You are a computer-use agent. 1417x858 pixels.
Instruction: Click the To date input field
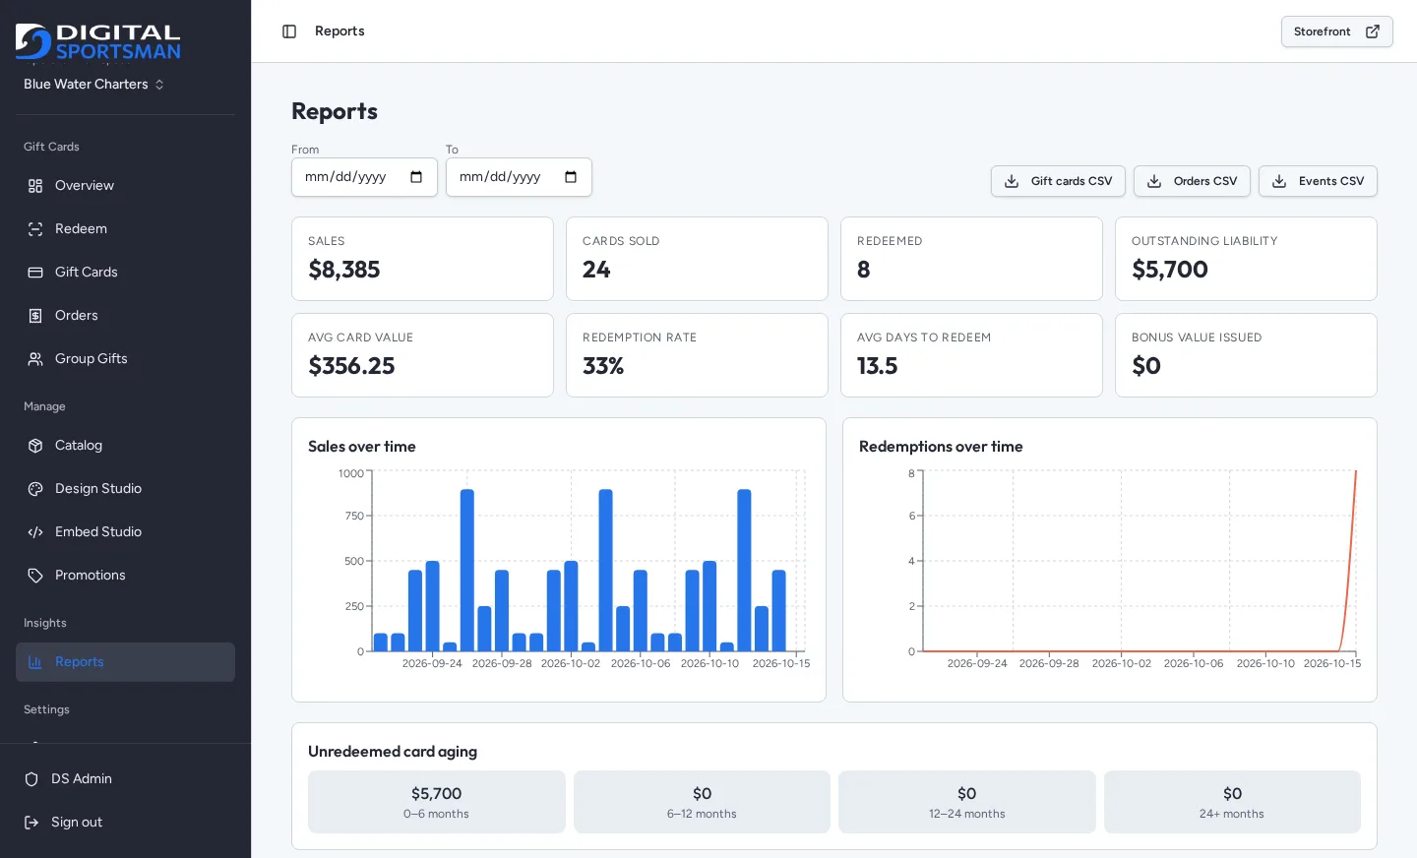click(519, 177)
